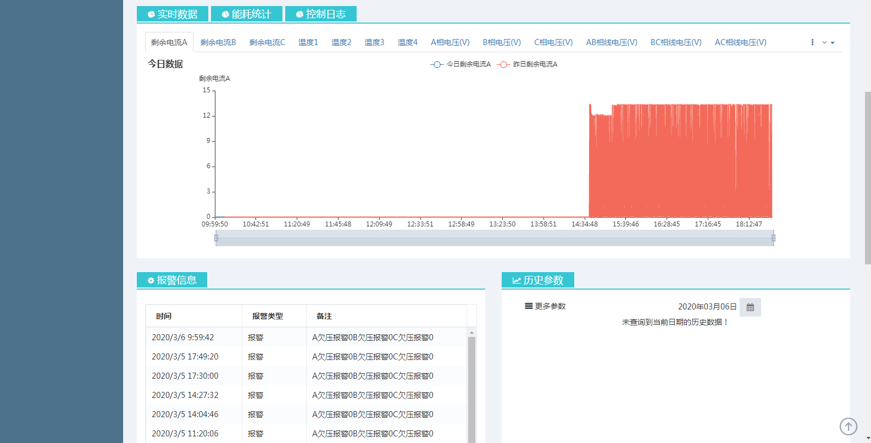Open the calendar date picker icon
Viewport: 871px width, 443px height.
[750, 307]
